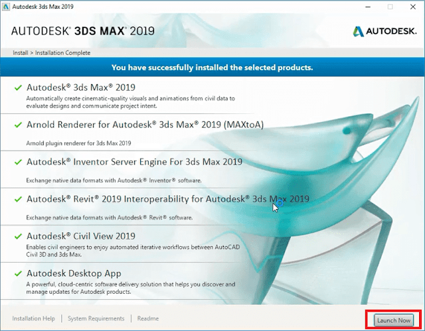This screenshot has width=425, height=331.
Task: Click the 'Arnold plugin renderer for 3ds Max 2019' description
Action: tap(78, 143)
